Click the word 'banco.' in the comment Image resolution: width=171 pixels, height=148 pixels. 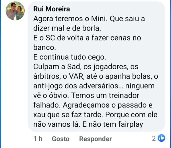tap(44, 47)
